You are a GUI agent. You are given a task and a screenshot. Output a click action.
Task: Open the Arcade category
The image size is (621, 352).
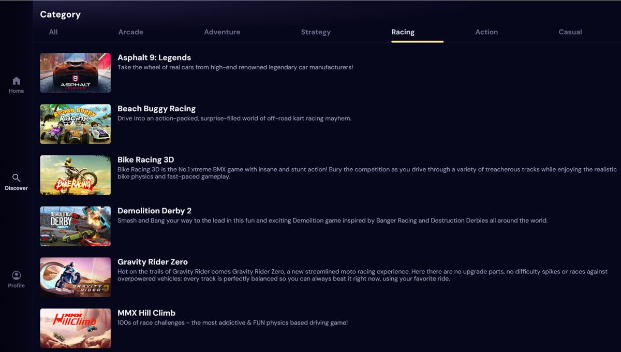[130, 32]
